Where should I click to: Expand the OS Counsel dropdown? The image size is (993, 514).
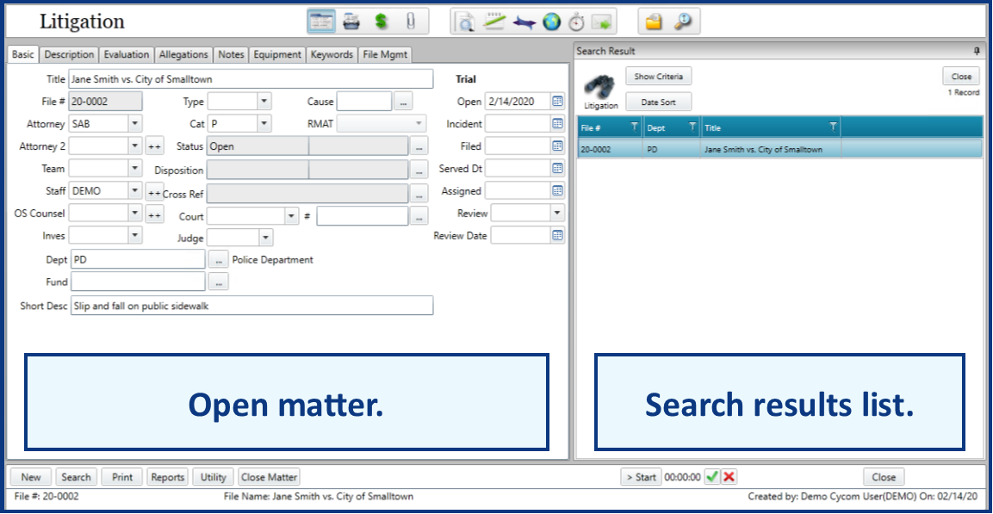pos(135,214)
